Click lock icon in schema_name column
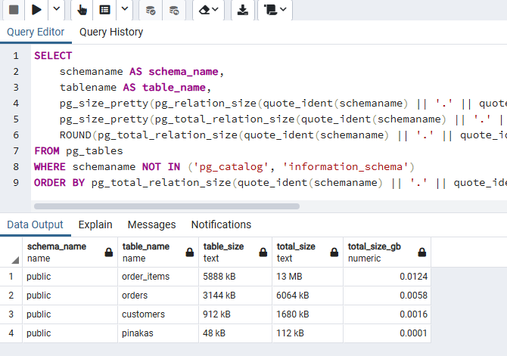507x356 pixels. click(109, 252)
